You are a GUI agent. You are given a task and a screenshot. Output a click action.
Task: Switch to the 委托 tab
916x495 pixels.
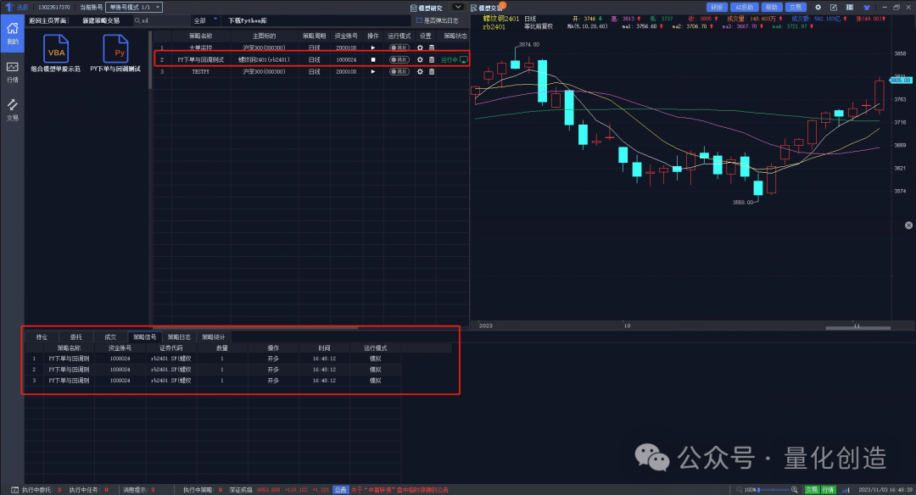[76, 336]
